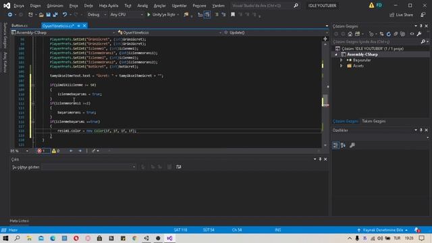Open the Hata Ayıkla menu
Image resolution: width=432 pixels, height=243 pixels.
click(109, 5)
